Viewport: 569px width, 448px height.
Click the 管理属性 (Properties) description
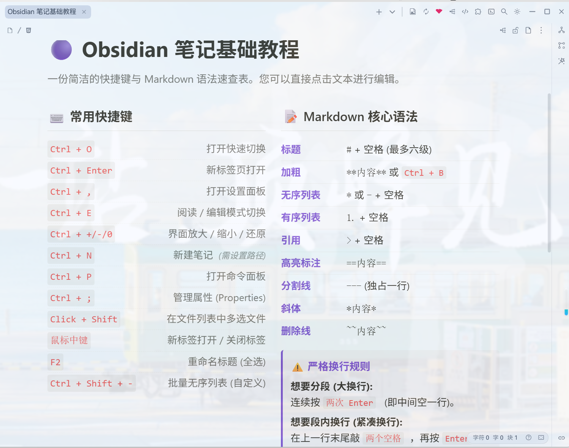(219, 298)
